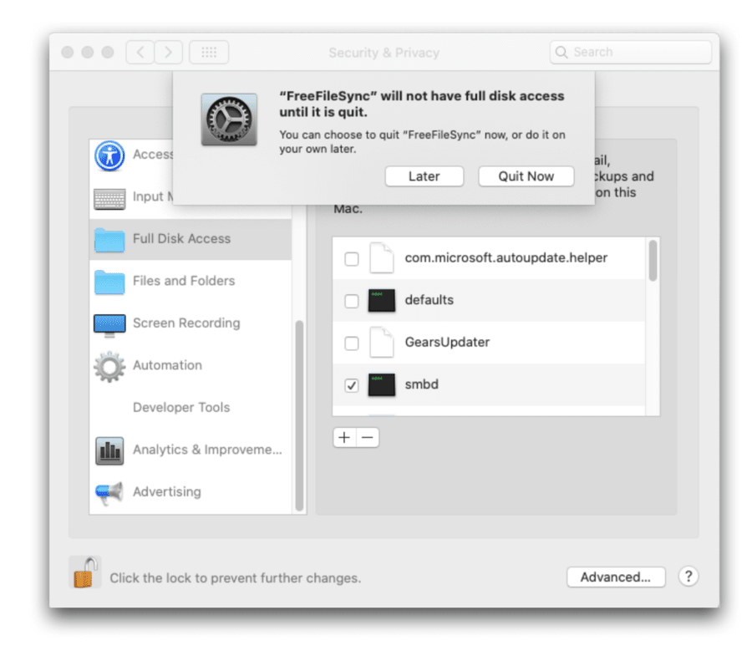752x651 pixels.
Task: Enable full disk access for defaults
Action: coord(352,302)
